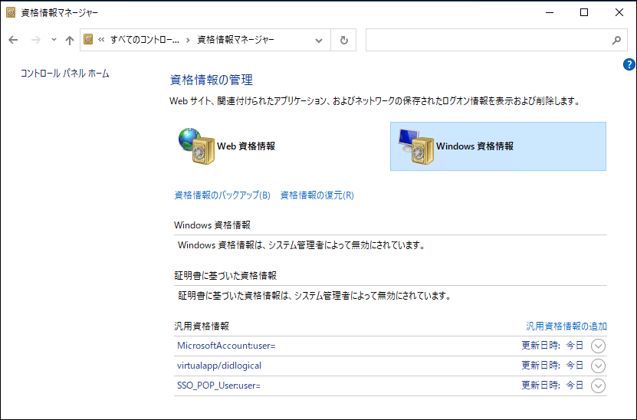637x420 pixels.
Task: Open MicrosoftAccount:user= credential entry
Action: 226,346
